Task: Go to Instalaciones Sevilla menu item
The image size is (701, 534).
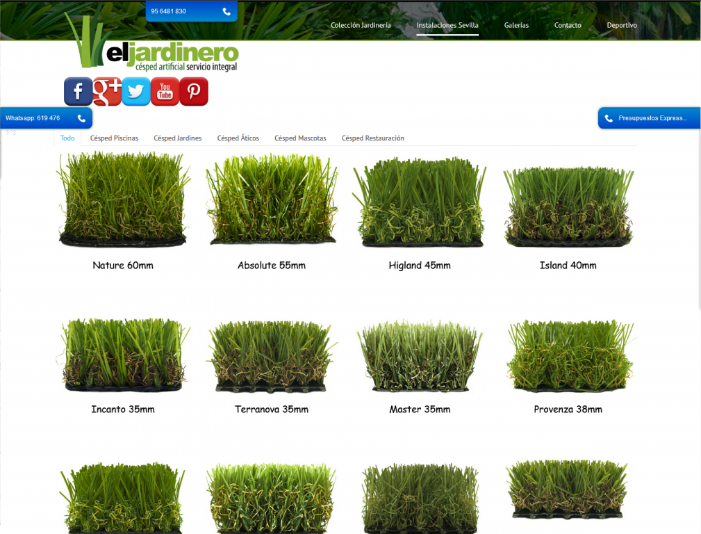Action: coord(447,25)
